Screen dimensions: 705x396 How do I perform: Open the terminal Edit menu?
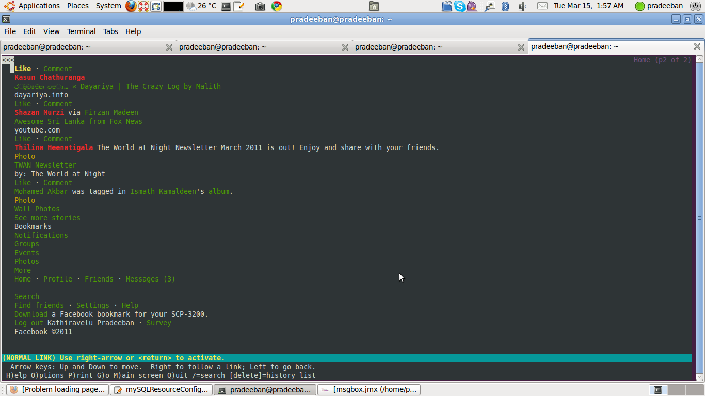tap(30, 31)
